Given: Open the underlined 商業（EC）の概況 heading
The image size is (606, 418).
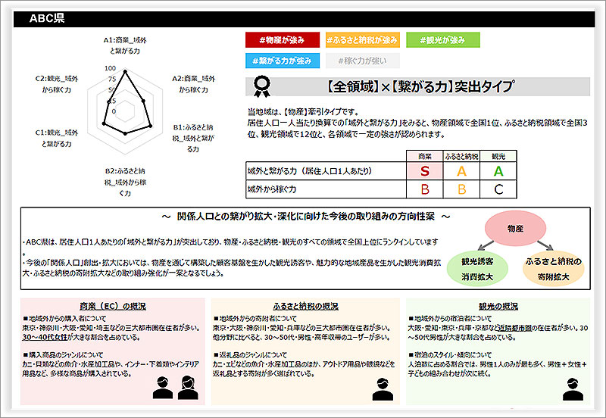Looking at the screenshot, I should (x=113, y=307).
